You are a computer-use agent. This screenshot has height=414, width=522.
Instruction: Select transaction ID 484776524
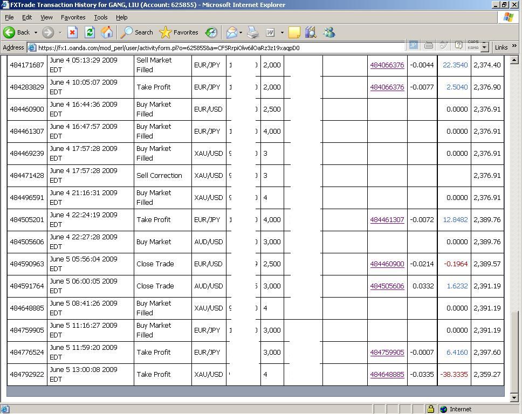pos(27,352)
